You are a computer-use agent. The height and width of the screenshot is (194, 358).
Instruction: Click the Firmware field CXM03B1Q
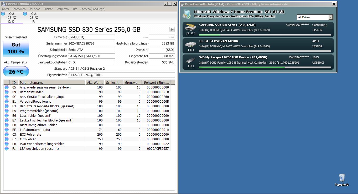(91, 37)
